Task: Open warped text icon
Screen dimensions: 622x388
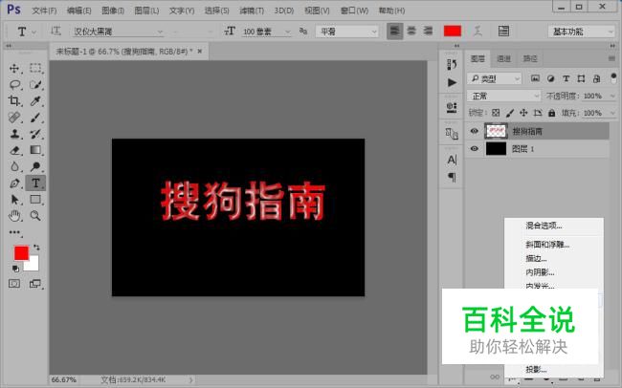Action: 478,31
